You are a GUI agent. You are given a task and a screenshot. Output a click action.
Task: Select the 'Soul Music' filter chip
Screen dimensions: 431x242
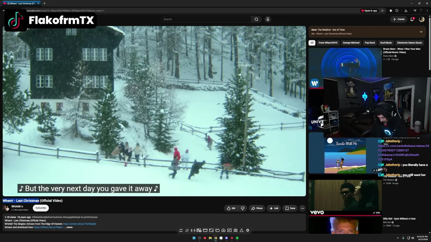click(x=386, y=43)
